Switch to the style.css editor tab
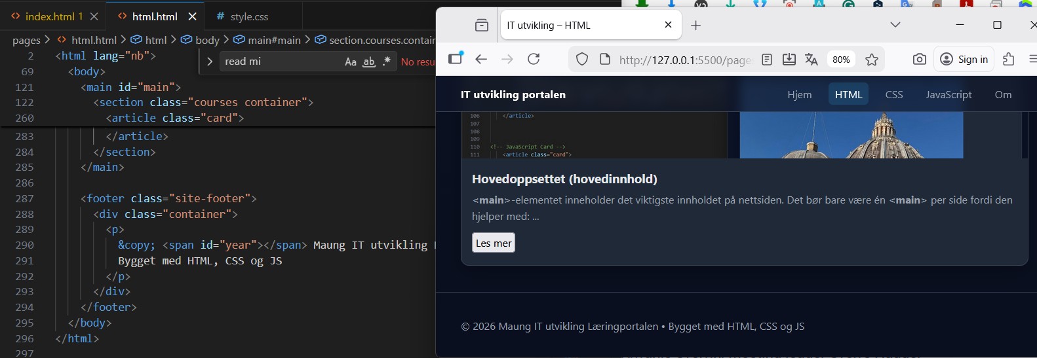 (243, 16)
